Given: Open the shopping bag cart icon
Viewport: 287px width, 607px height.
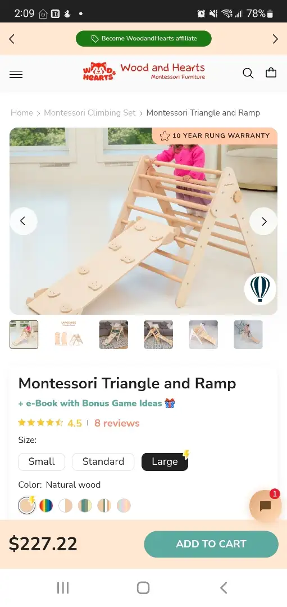Looking at the screenshot, I should (x=271, y=73).
